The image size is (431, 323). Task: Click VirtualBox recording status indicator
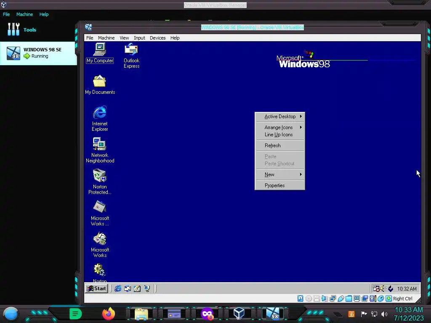click(365, 299)
